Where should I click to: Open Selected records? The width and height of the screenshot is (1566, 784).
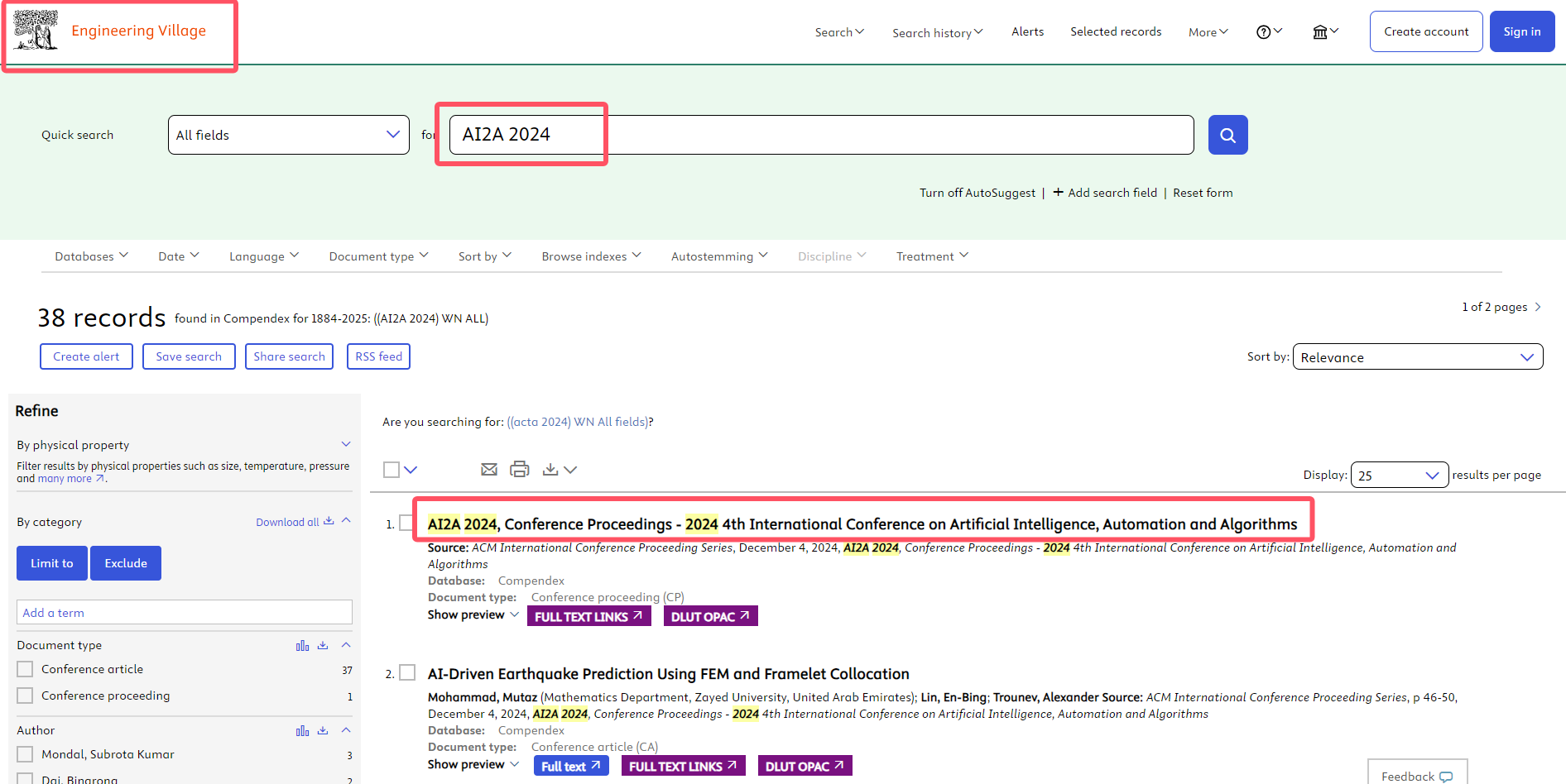(x=1116, y=31)
